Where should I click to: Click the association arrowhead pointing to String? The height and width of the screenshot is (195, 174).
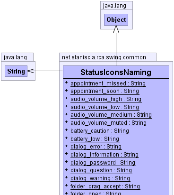point(31,71)
